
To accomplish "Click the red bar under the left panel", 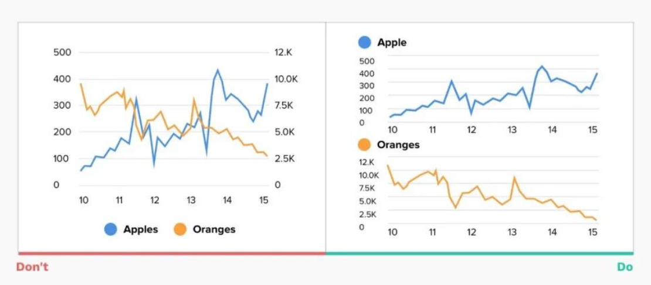I will pos(172,253).
